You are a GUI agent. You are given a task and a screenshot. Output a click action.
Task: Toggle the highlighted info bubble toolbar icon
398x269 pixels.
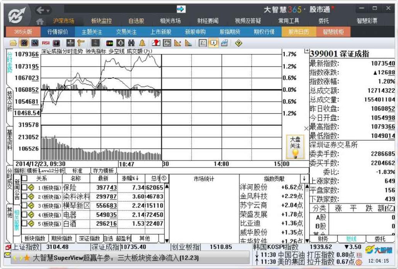[213, 43]
